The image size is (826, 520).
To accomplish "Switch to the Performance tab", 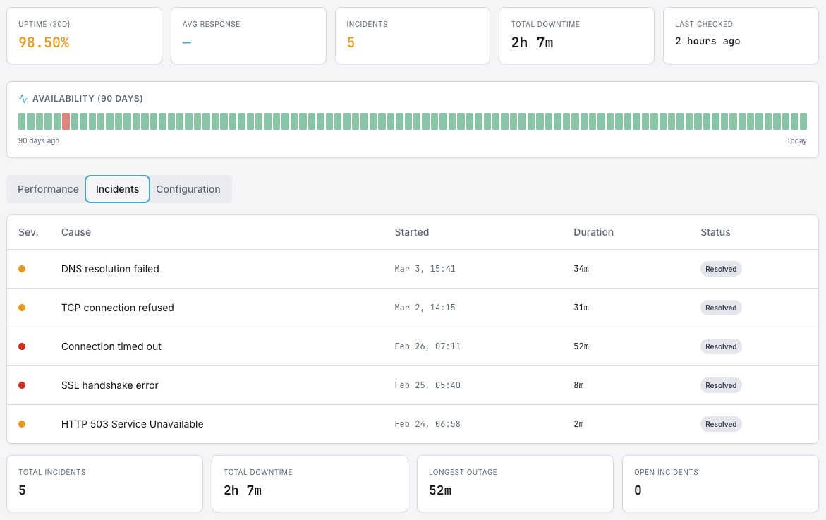I will click(x=47, y=189).
